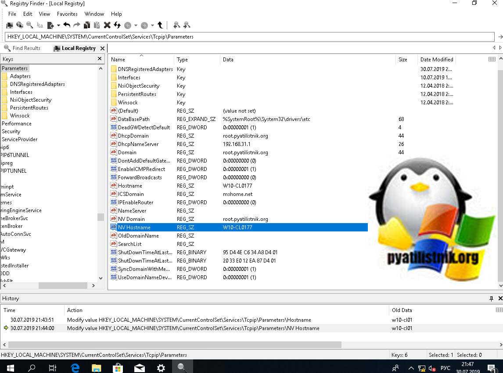Click the Delete (X) toolbar icon
The height and width of the screenshot is (373, 503).
107,25
